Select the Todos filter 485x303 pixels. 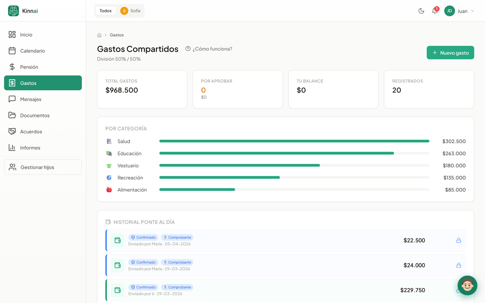click(x=106, y=11)
